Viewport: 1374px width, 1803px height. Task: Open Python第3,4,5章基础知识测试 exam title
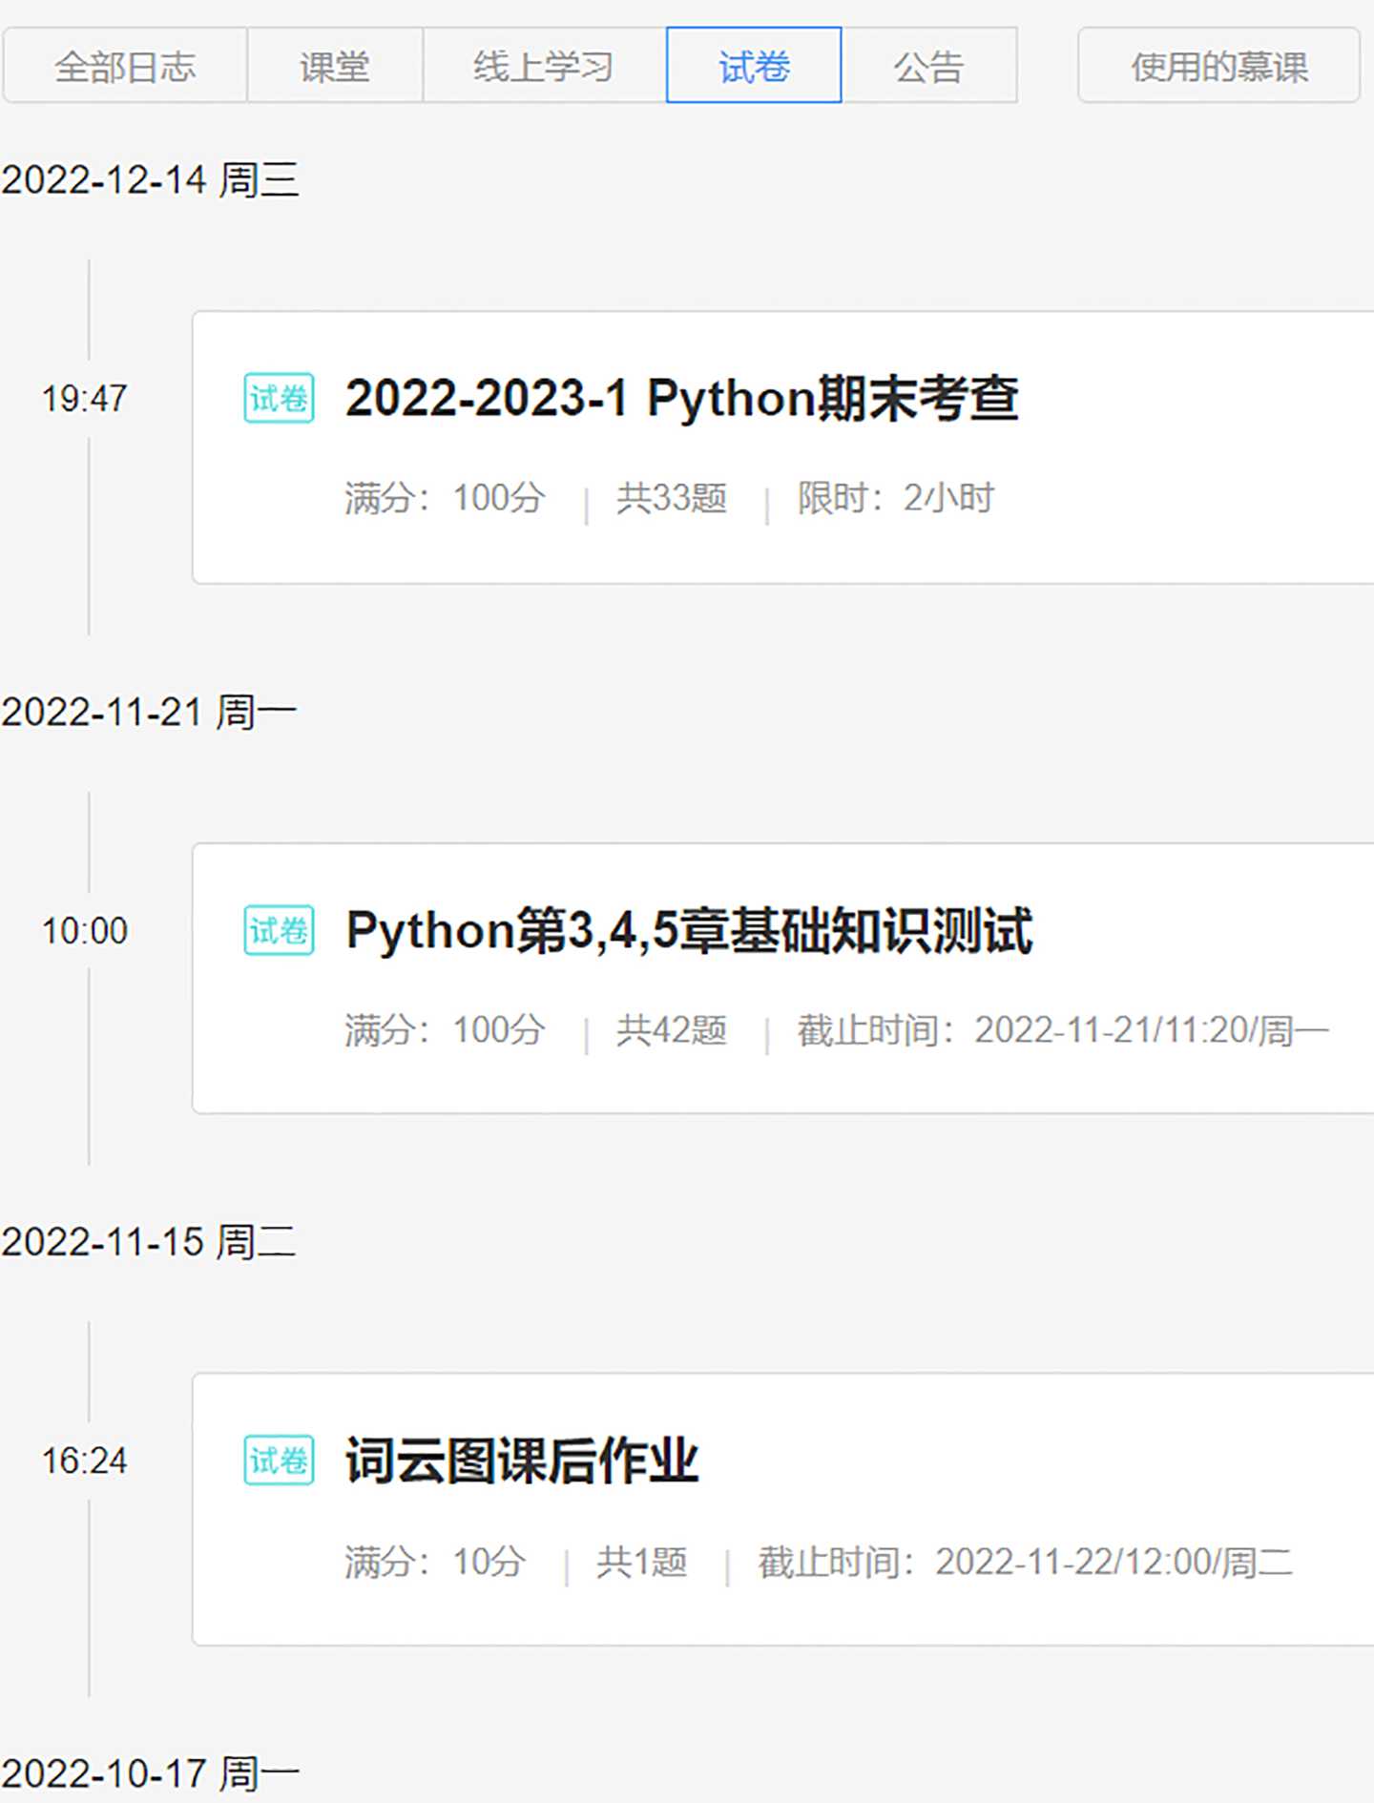pos(689,930)
